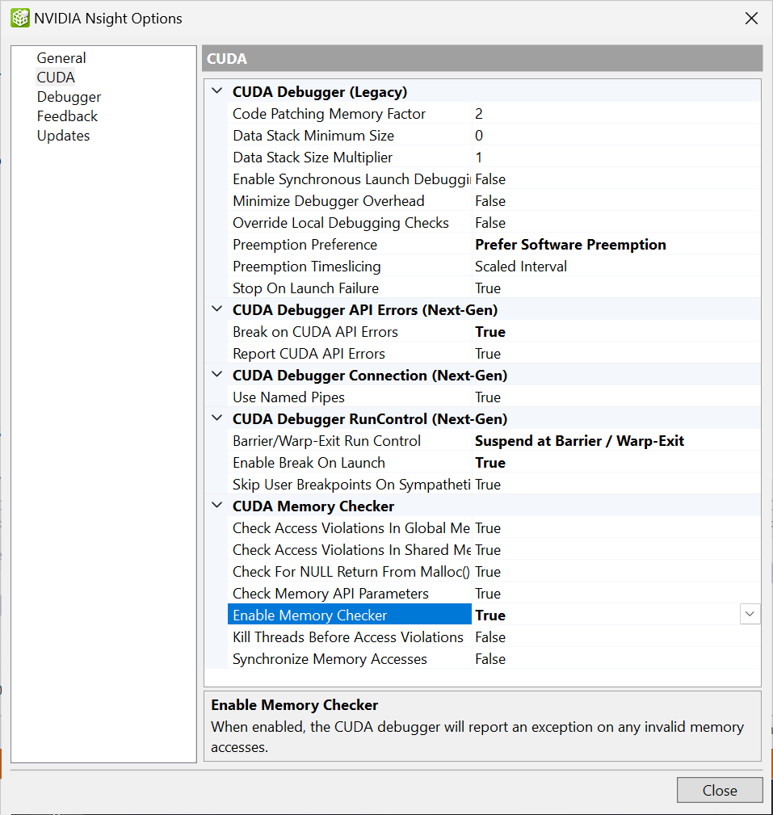Screen dimensions: 773x815
Task: Select Override Local Debugging Checks property
Action: (349, 223)
